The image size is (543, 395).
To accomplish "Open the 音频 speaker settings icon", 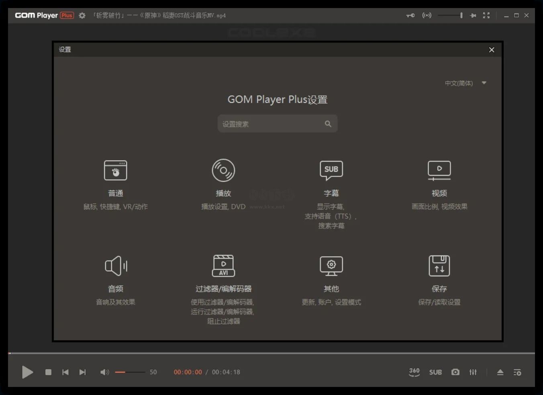I will tap(116, 266).
